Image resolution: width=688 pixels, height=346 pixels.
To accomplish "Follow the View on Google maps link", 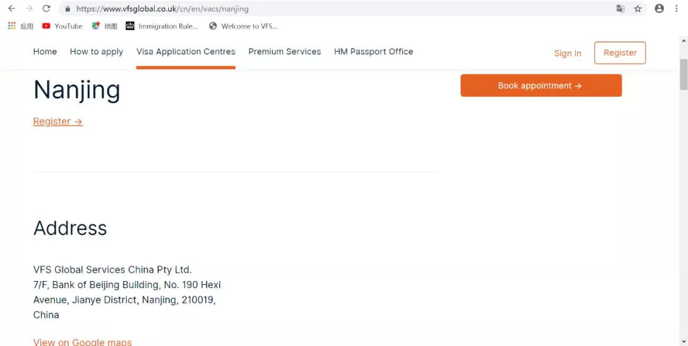I will click(82, 342).
